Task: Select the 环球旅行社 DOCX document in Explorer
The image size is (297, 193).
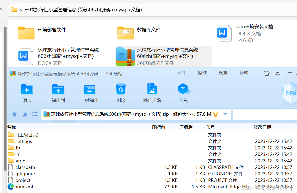Action: pos(59,56)
